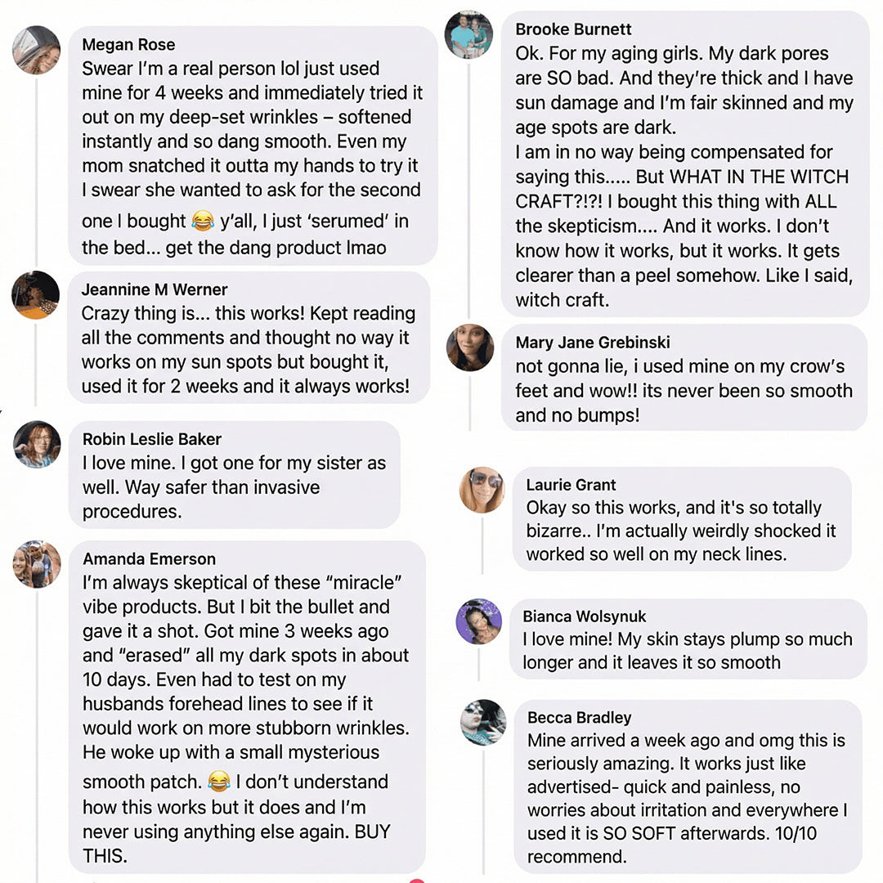This screenshot has width=883, height=883.
Task: Click the Amanda Emerson commenter name
Action: (x=149, y=559)
